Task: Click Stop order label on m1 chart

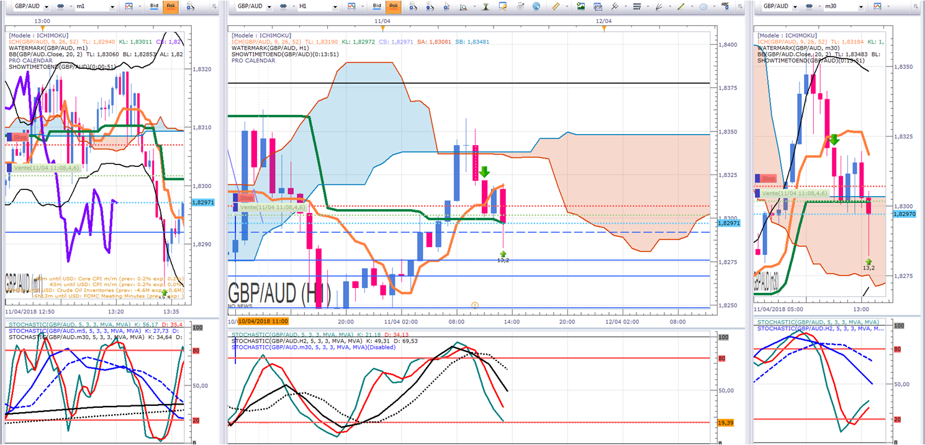Action: coord(21,136)
